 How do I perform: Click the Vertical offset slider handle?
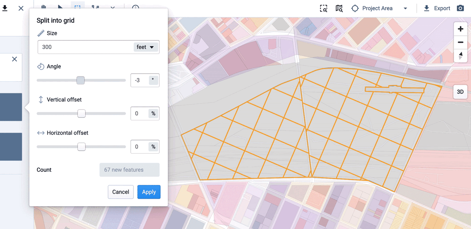tap(81, 113)
